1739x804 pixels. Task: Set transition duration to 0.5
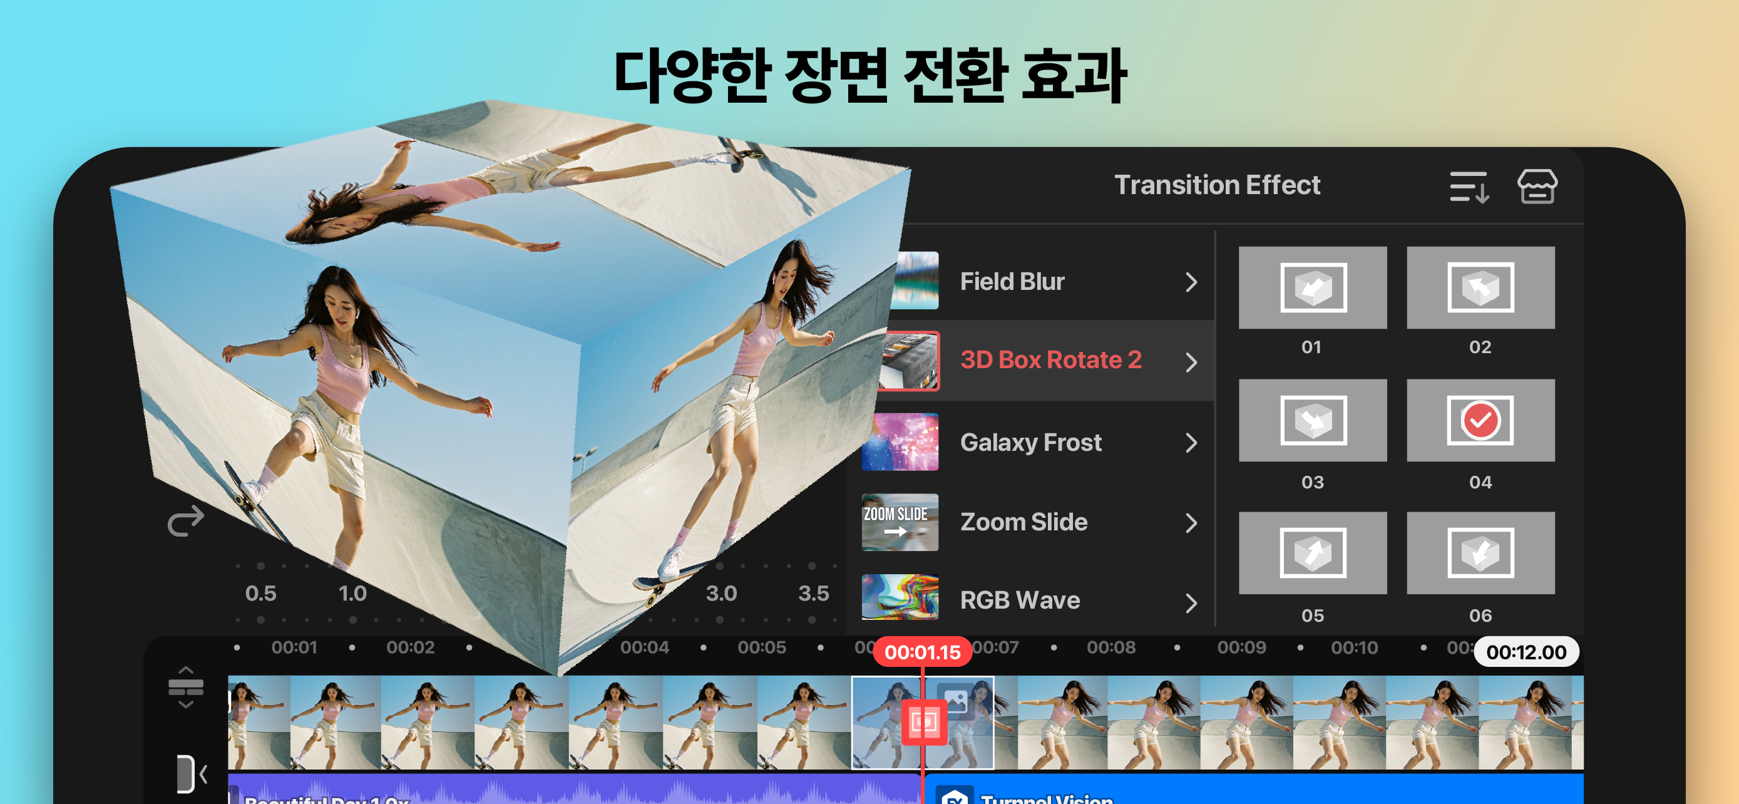[x=260, y=594]
